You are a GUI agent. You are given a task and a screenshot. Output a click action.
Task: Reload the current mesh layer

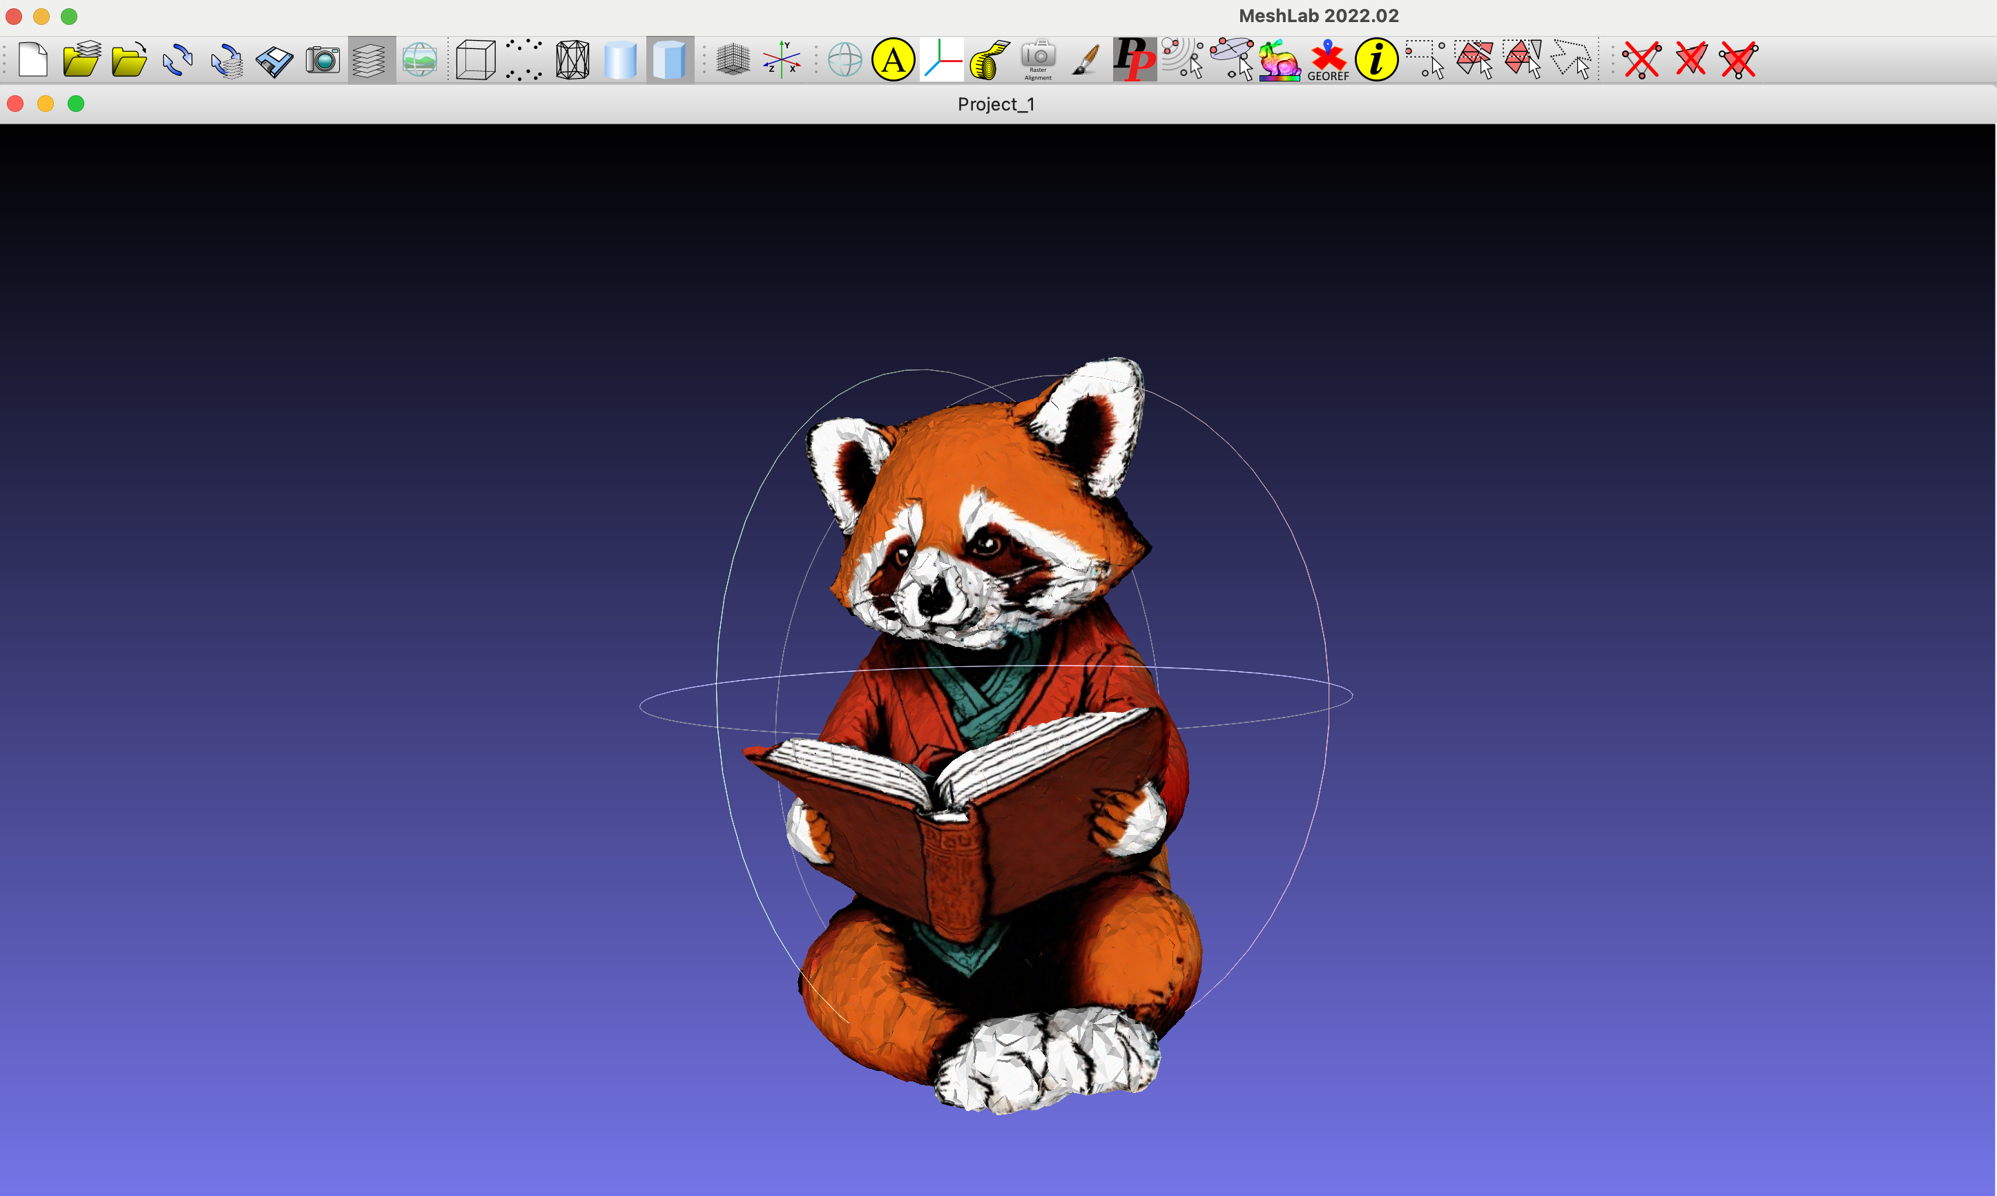(x=177, y=59)
